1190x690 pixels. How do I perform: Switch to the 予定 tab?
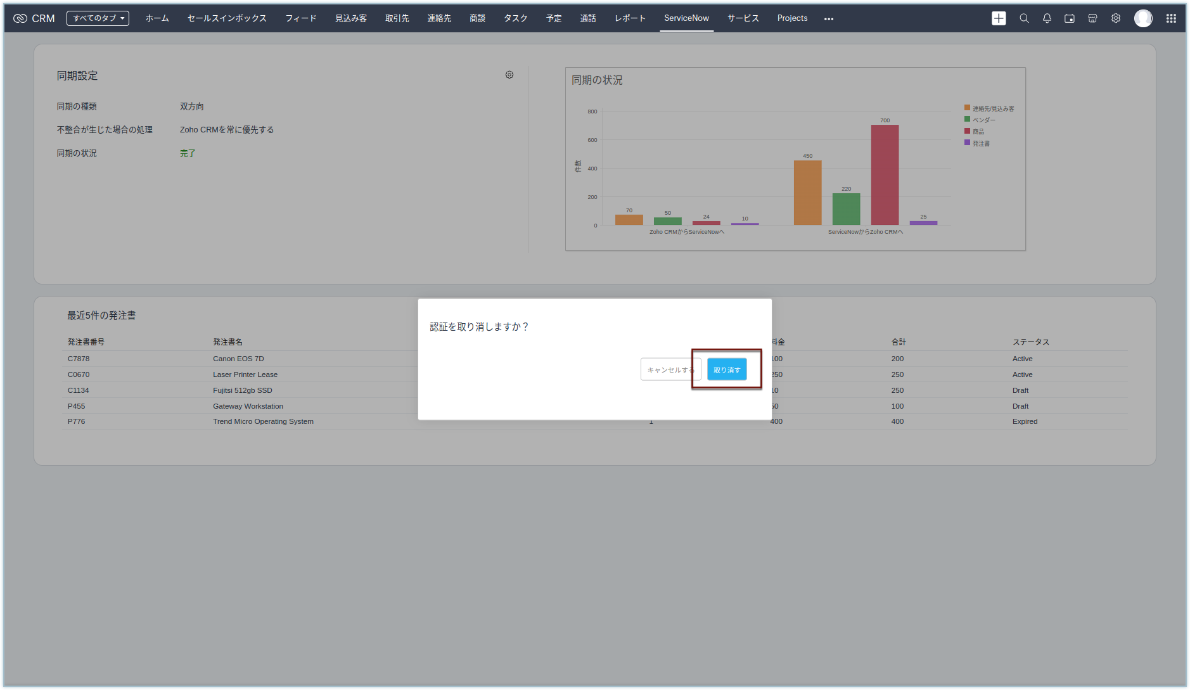click(554, 18)
